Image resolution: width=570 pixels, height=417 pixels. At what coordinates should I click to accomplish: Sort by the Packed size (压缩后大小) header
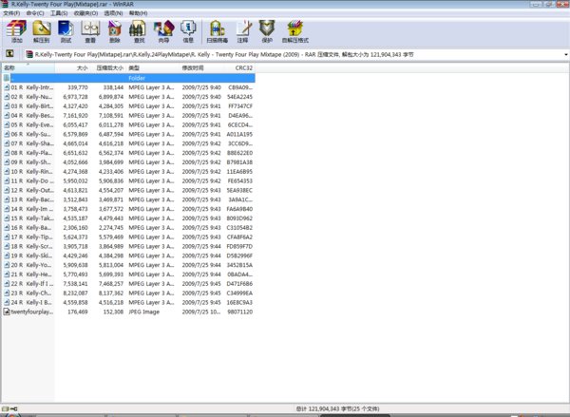click(x=107, y=68)
